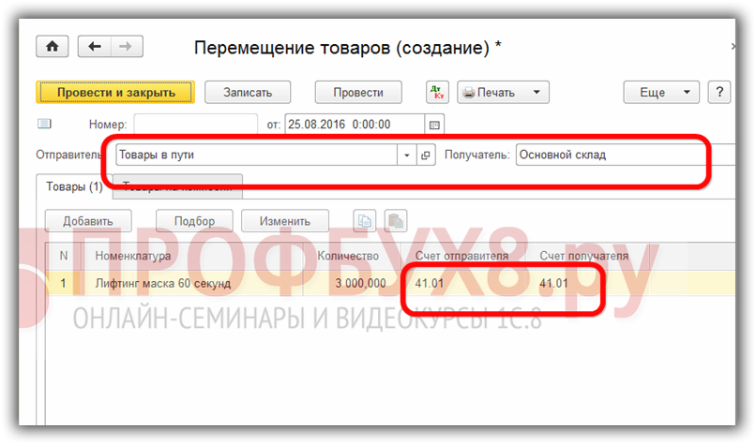This screenshot has width=756, height=444.
Task: Open the Дт/Кт postings view icon
Action: 437,92
